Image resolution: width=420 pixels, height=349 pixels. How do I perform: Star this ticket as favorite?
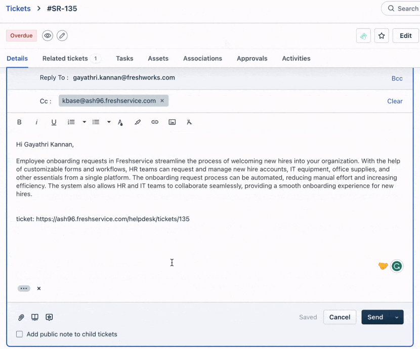(x=382, y=35)
